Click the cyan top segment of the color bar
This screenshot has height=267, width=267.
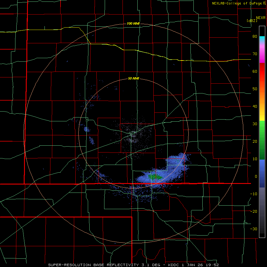click(262, 39)
